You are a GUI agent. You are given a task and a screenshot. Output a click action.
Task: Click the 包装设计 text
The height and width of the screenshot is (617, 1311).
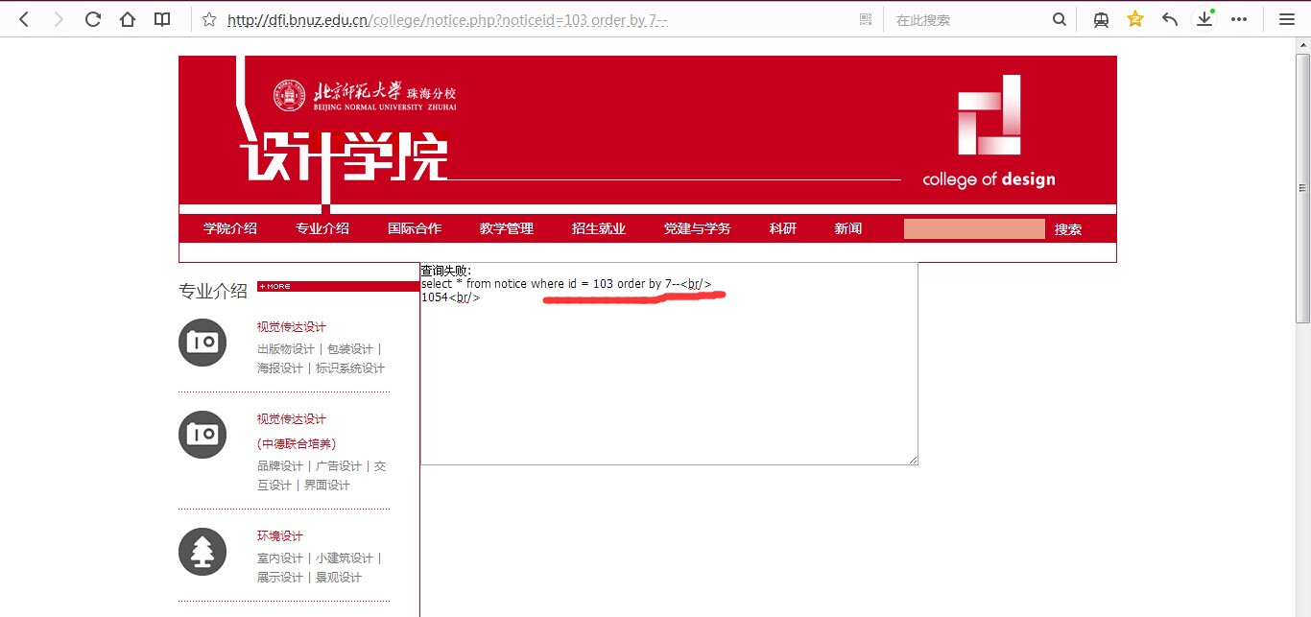(x=350, y=349)
